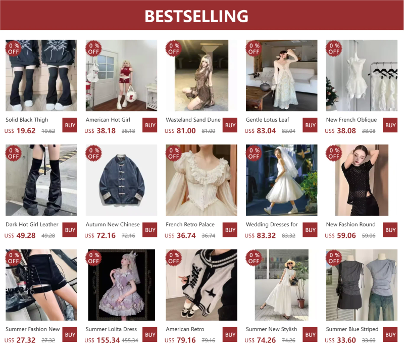Screen dimensions: 404x357
Task: Open Wedding Dresses for product link
Action: click(x=272, y=224)
